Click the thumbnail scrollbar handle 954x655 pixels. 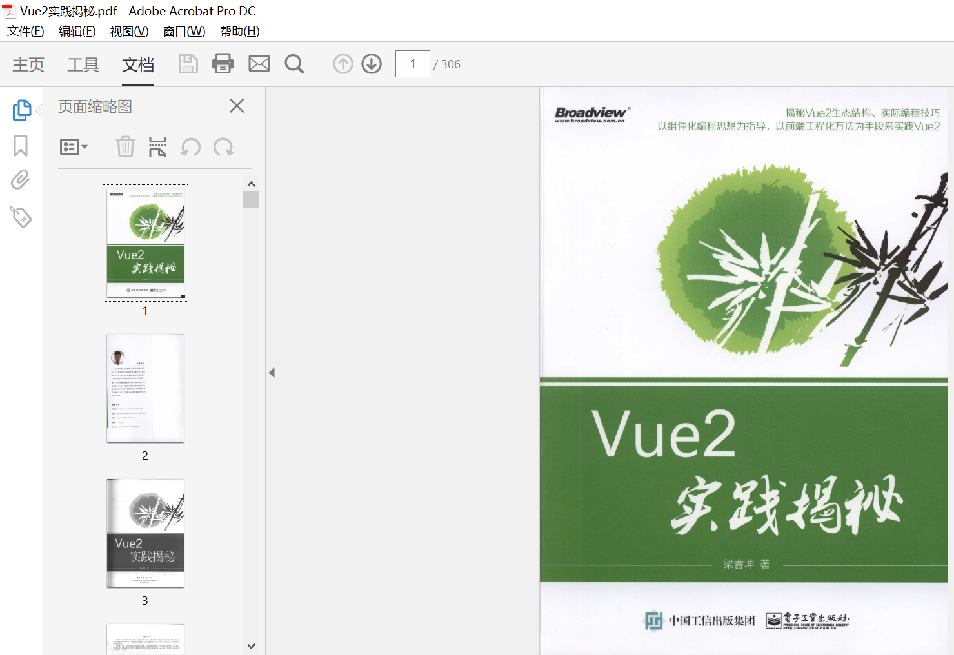pos(251,200)
